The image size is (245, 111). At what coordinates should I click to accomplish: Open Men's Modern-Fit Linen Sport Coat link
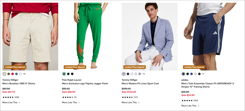click(x=140, y=83)
